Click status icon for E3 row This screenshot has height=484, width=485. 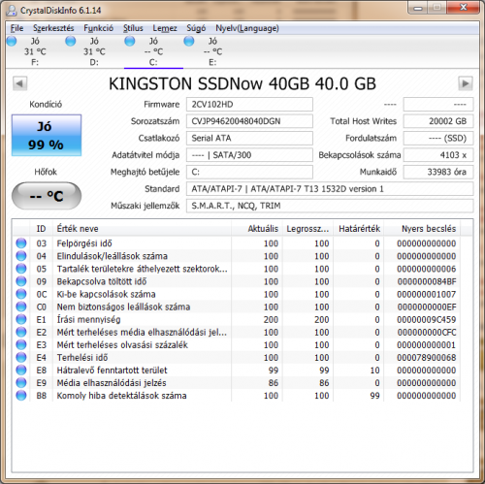[21, 344]
